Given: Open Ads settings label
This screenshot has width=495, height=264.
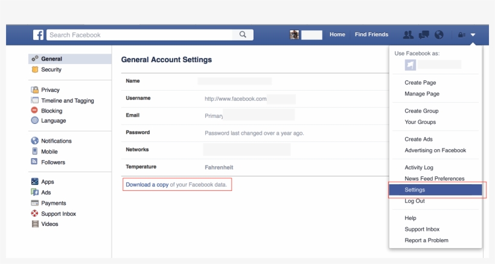Looking at the screenshot, I should [x=46, y=192].
